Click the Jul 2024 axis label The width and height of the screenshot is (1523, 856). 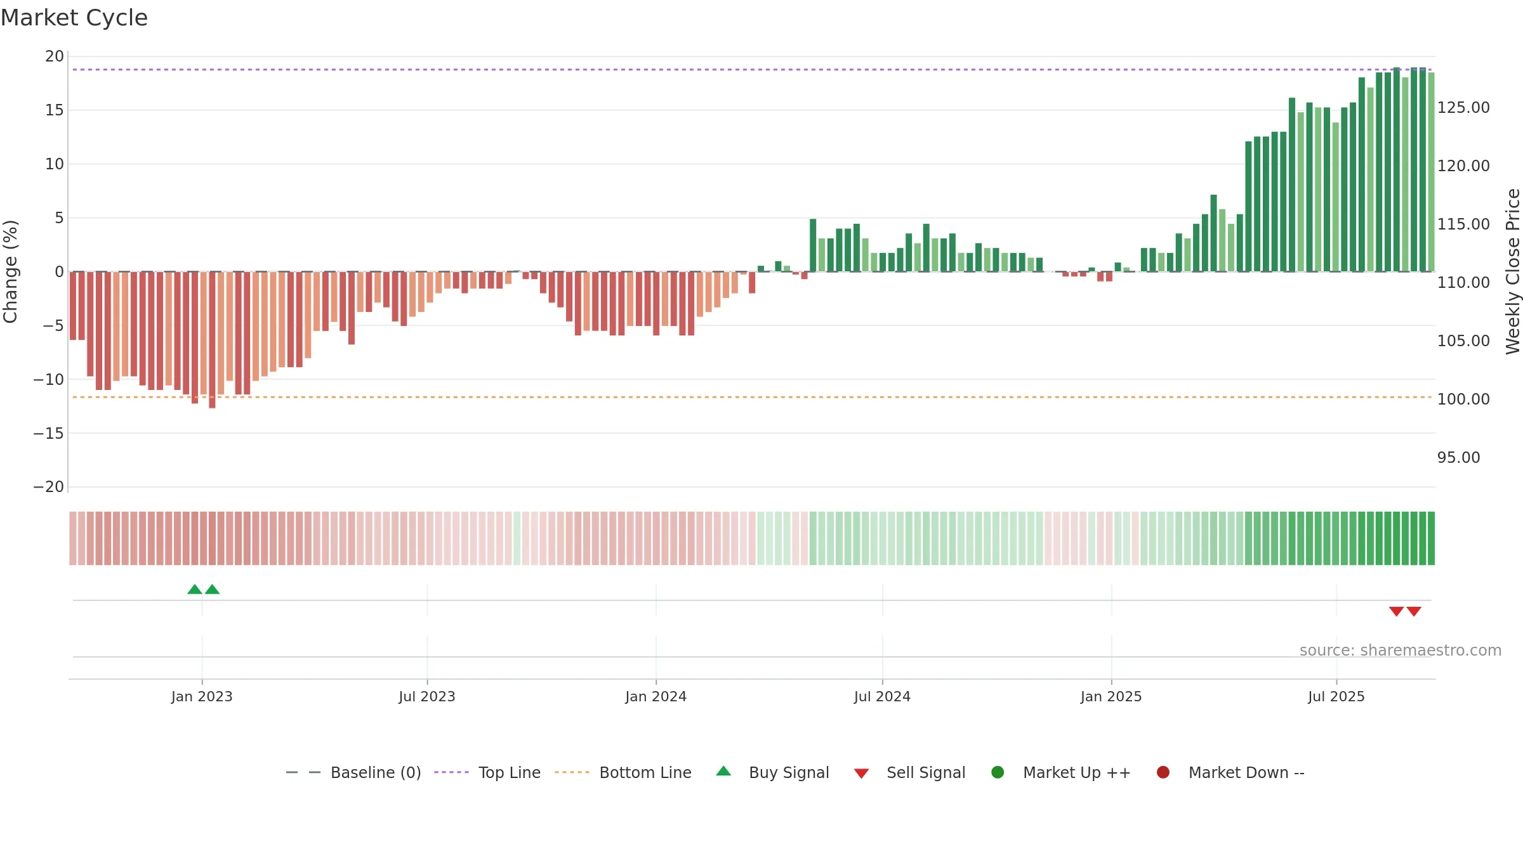coord(882,697)
